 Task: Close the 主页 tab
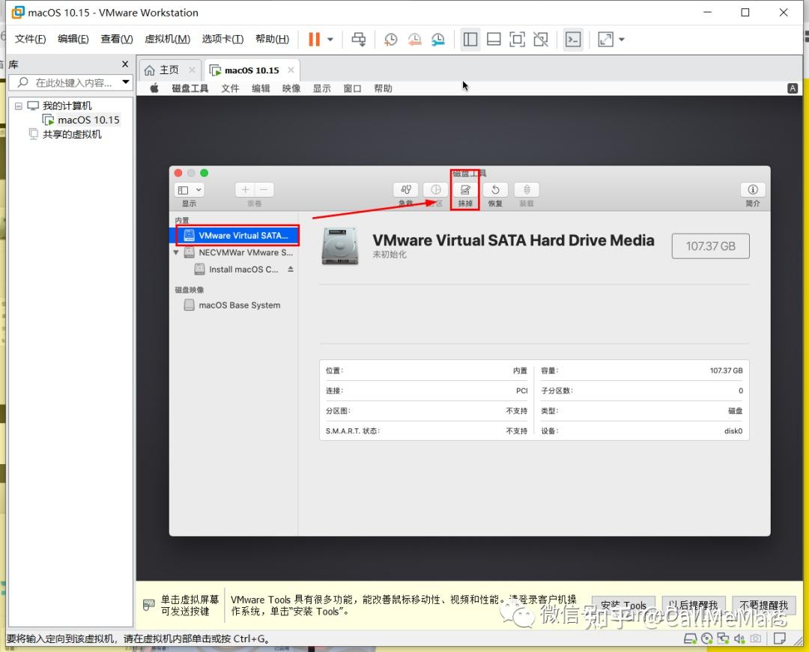coord(192,70)
